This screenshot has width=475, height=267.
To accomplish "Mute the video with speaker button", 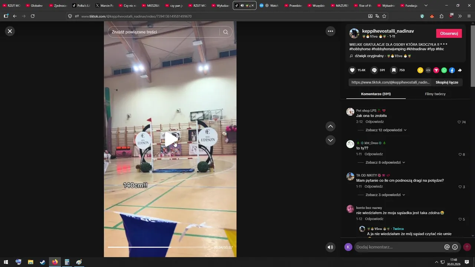I will pyautogui.click(x=330, y=247).
